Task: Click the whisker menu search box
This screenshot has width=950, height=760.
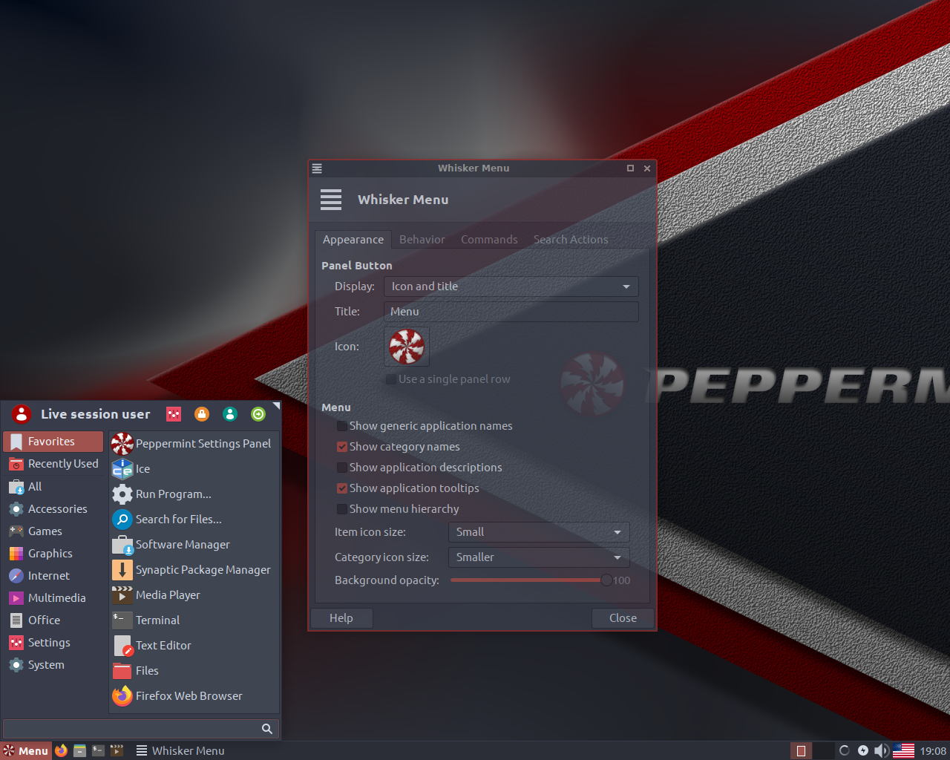Action: click(141, 729)
